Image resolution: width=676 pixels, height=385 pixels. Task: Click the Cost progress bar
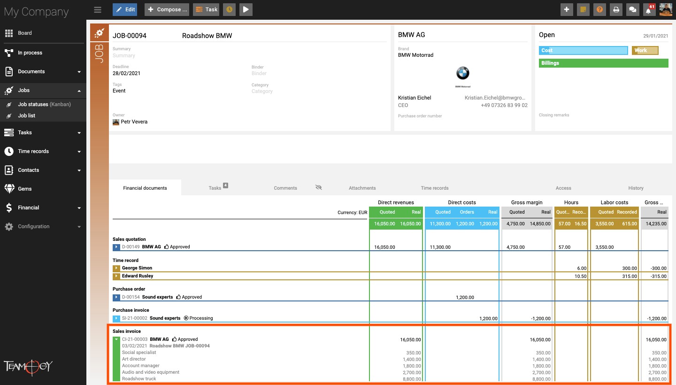(584, 50)
